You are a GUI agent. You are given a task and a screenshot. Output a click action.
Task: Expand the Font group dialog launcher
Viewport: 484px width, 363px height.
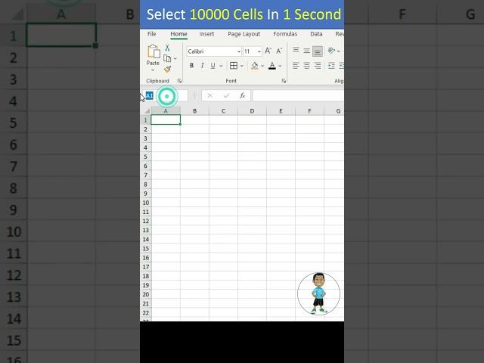coord(284,81)
